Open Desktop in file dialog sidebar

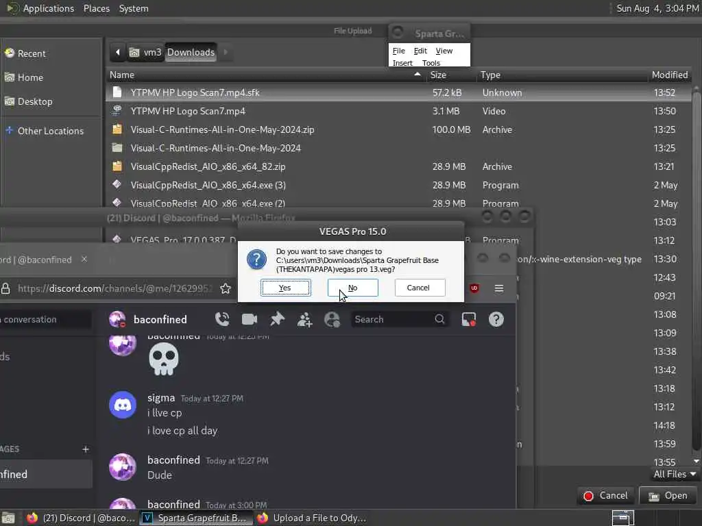tap(35, 101)
